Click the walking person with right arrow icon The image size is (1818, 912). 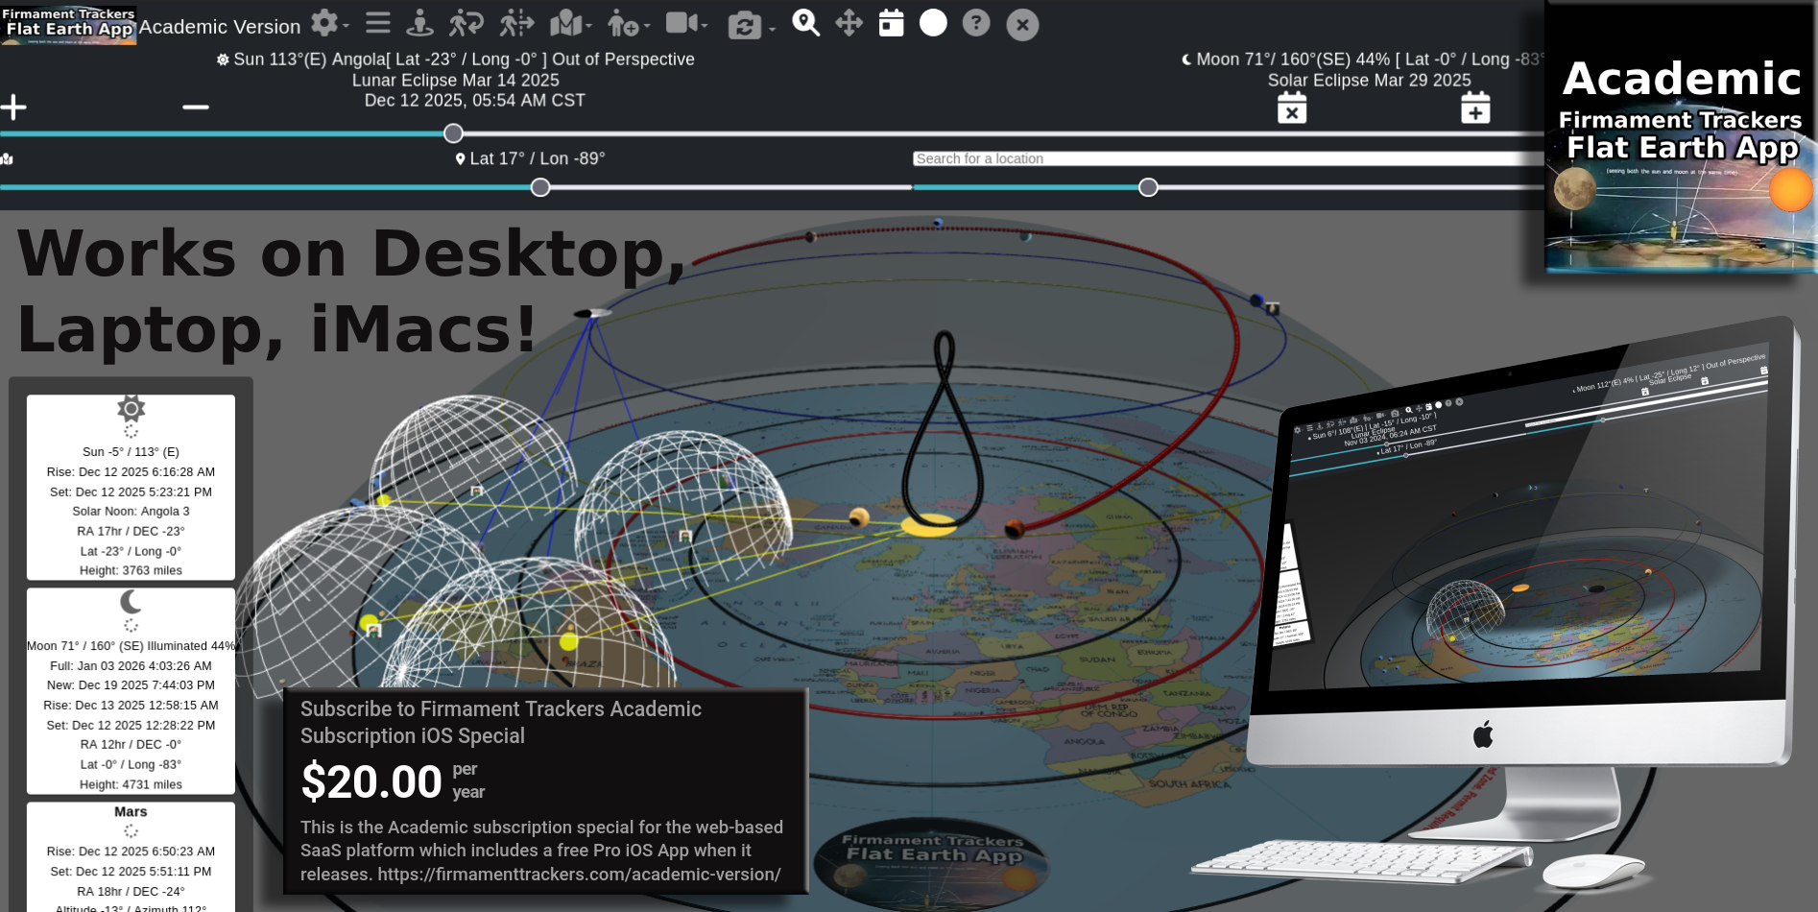point(516,23)
